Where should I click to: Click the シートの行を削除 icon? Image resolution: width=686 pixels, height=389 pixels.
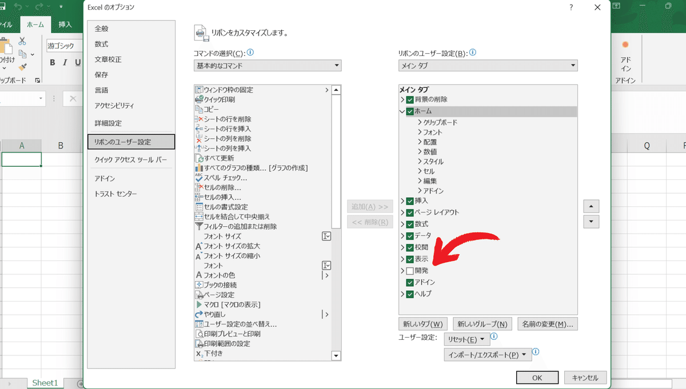coord(199,119)
